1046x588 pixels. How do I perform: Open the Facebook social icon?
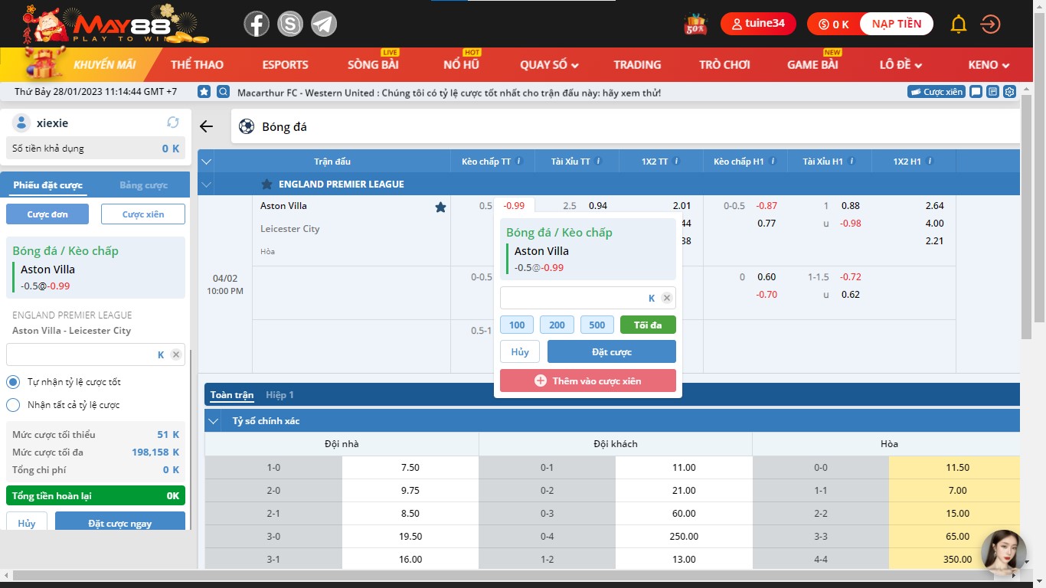pyautogui.click(x=257, y=24)
